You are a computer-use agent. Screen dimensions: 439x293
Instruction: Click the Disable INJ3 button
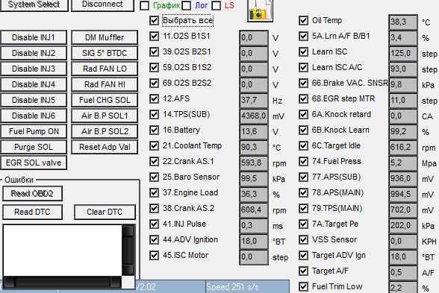coord(34,69)
